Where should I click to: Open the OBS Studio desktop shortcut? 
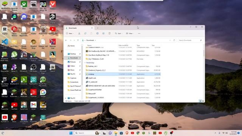point(34,68)
